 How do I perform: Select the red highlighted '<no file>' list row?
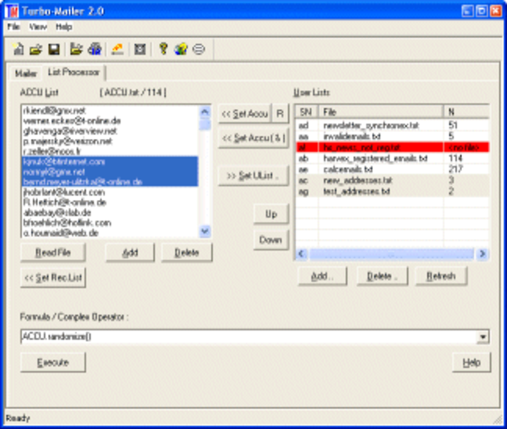392,147
